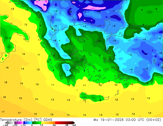Click the '19-01-2026' date text
The image size is (163, 126).
[x=112, y=120]
